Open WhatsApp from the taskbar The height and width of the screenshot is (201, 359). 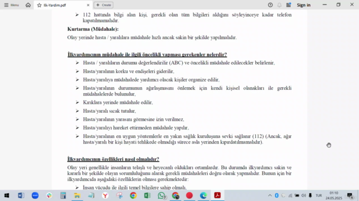[x=162, y=195]
